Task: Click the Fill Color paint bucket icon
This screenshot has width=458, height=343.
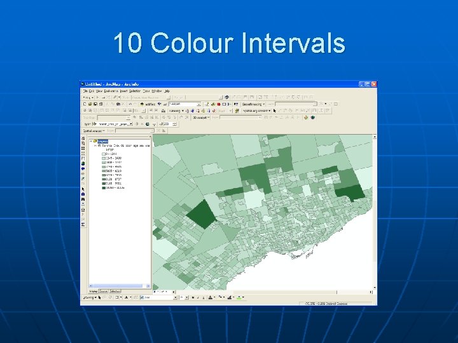Action: 220,297
